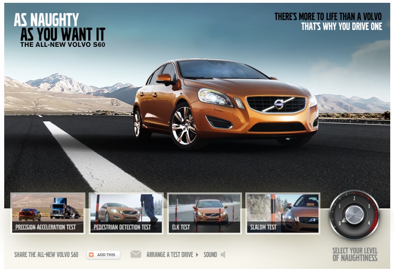Click the Select Your Level of Naughtiness caption

[x=355, y=254]
